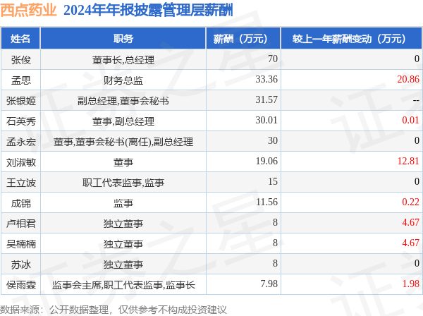Click the change value 12.81
The height and width of the screenshot is (316, 423).
[408, 162]
